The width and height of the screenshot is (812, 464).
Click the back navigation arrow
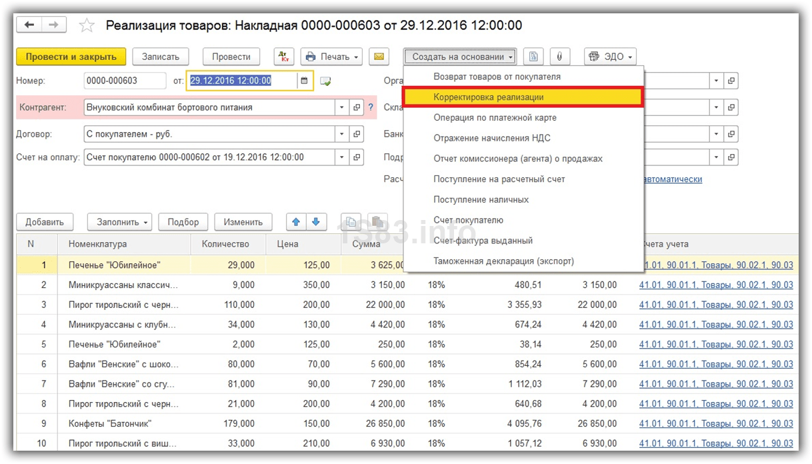coord(29,25)
